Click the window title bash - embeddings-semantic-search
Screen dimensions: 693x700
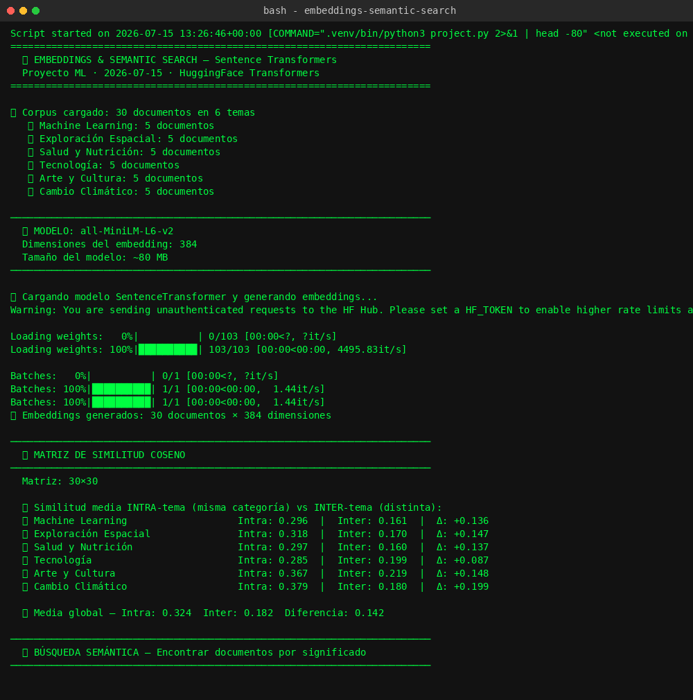point(360,10)
